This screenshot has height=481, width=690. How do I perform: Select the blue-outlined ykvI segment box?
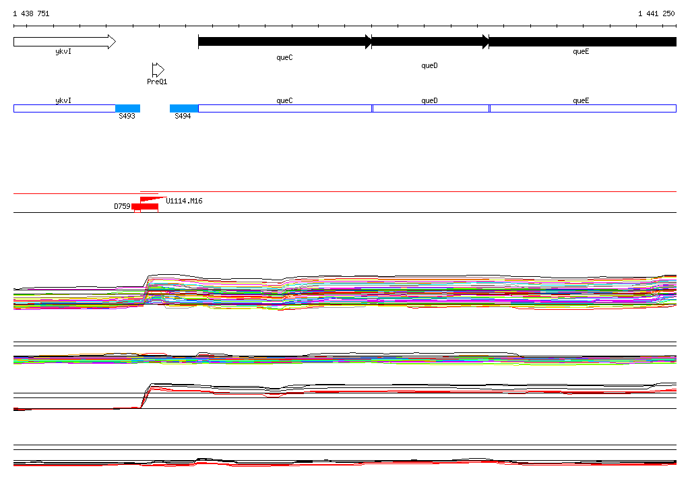pyautogui.click(x=64, y=108)
